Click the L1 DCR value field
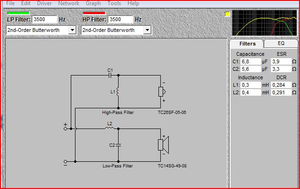Image resolution: width=300 pixels, height=189 pixels. point(281,85)
